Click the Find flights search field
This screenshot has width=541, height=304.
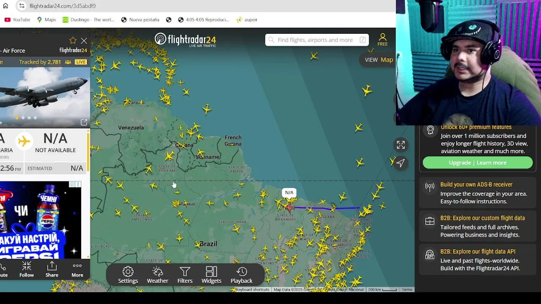pos(317,40)
